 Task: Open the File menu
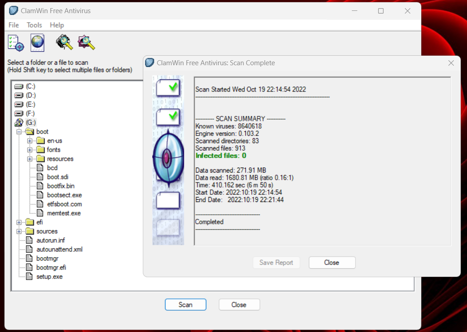[14, 25]
